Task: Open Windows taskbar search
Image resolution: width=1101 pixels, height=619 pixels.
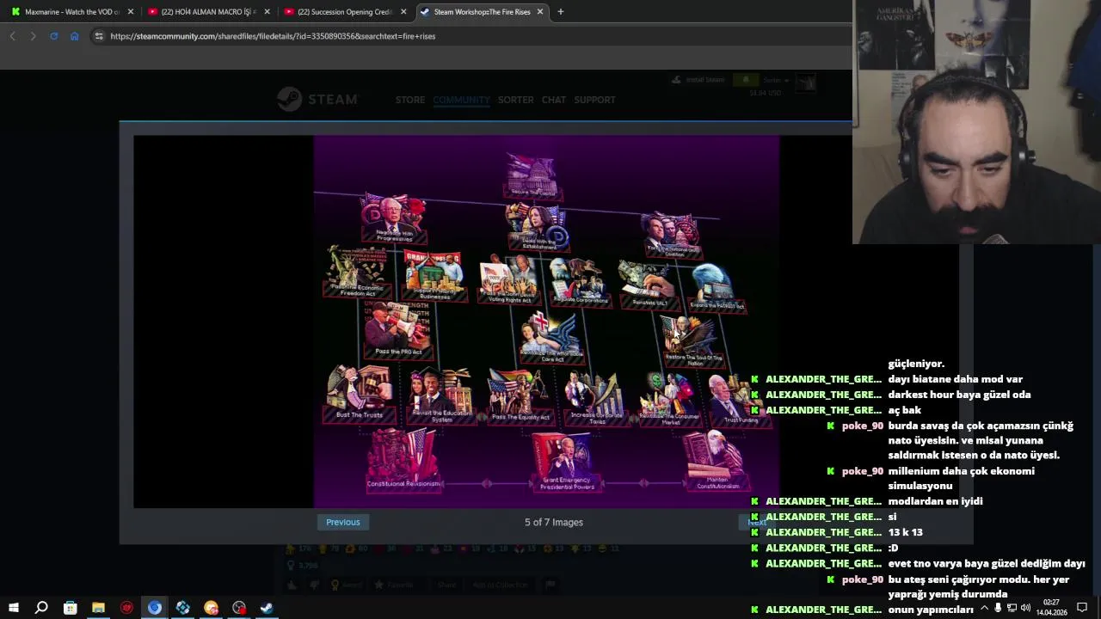Action: (41, 608)
